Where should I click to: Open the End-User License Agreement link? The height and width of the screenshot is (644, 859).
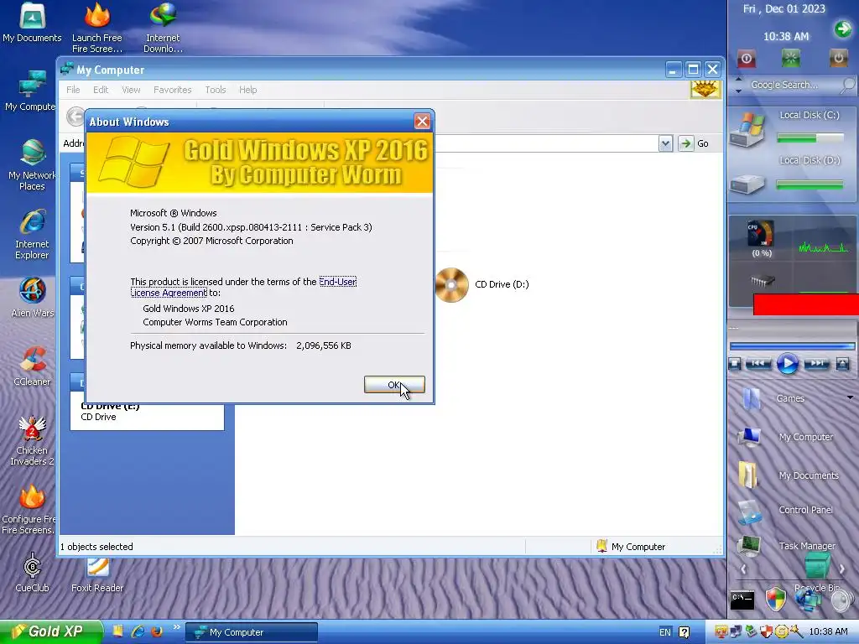click(x=243, y=287)
